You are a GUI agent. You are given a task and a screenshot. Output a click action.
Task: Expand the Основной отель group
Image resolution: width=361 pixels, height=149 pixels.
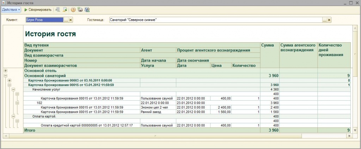(x=5, y=71)
